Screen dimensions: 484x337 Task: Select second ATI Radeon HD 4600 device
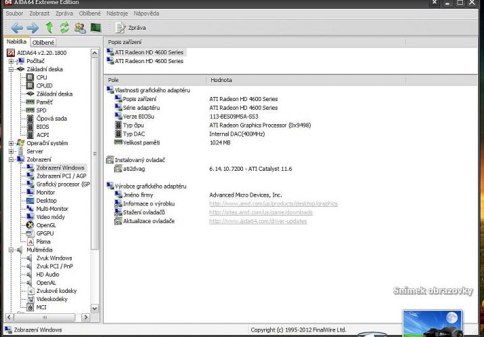coord(146,61)
